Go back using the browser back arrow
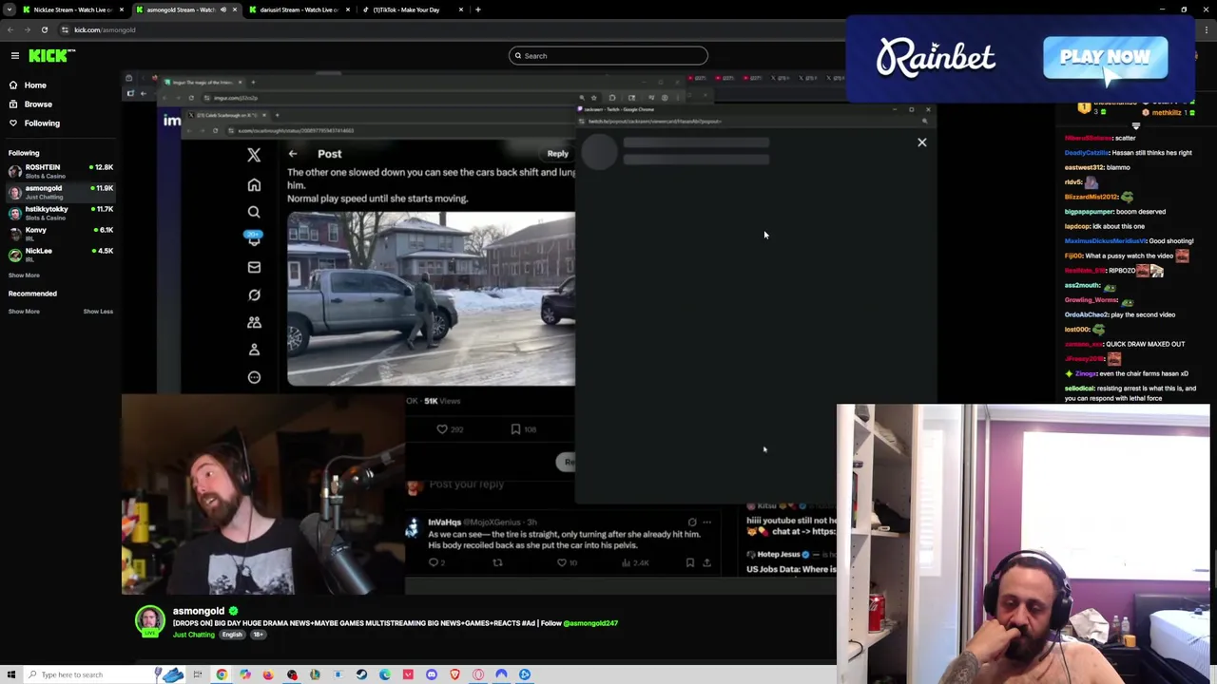 [10, 29]
